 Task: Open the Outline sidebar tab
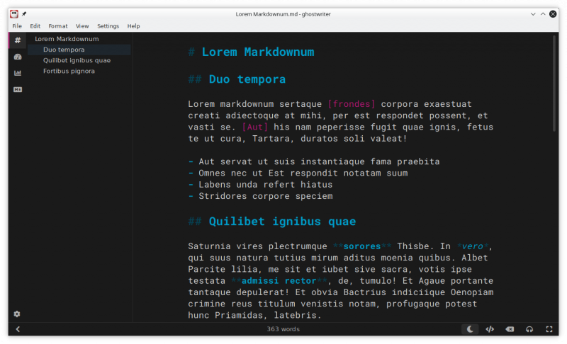coord(17,40)
